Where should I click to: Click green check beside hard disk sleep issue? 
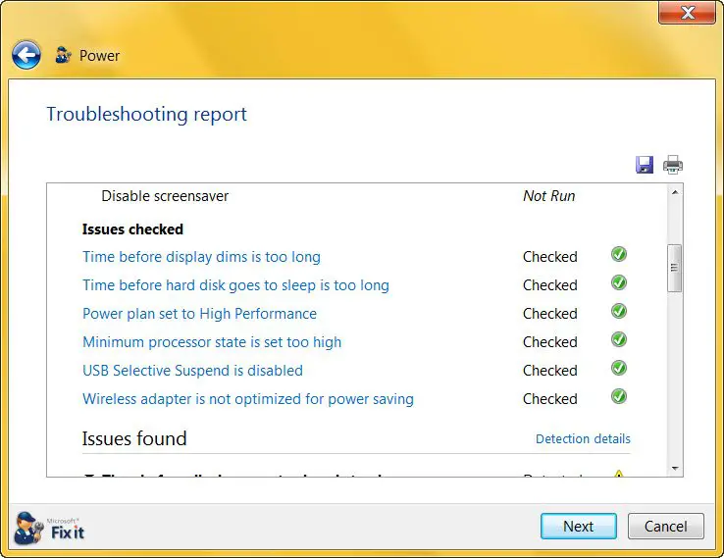click(619, 282)
